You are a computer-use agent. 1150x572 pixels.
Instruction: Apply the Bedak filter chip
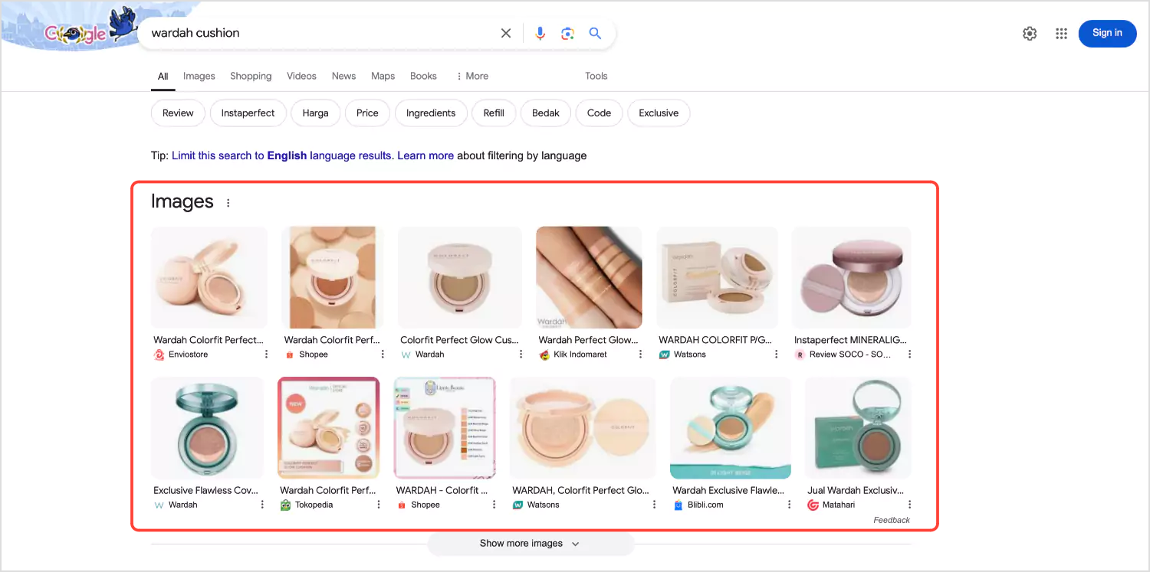[x=546, y=113]
